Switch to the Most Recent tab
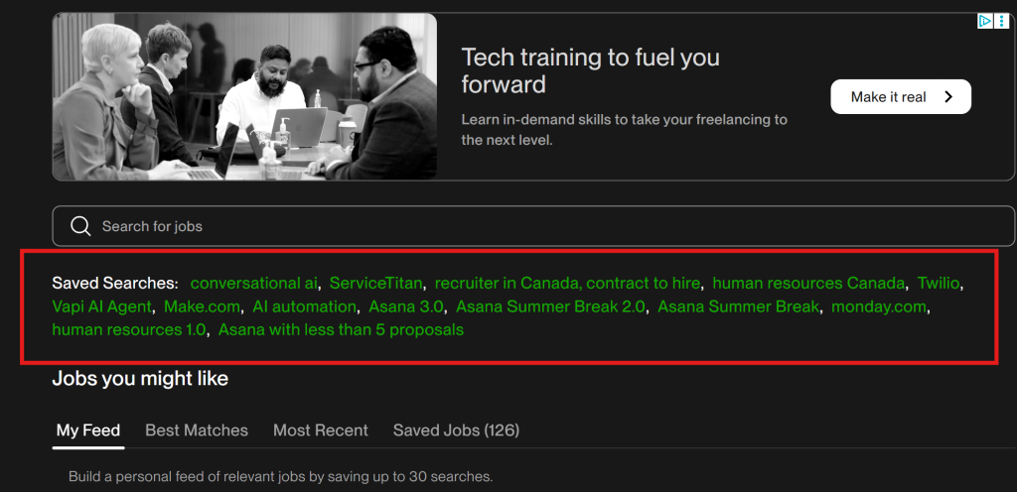This screenshot has height=492, width=1017. (x=321, y=430)
